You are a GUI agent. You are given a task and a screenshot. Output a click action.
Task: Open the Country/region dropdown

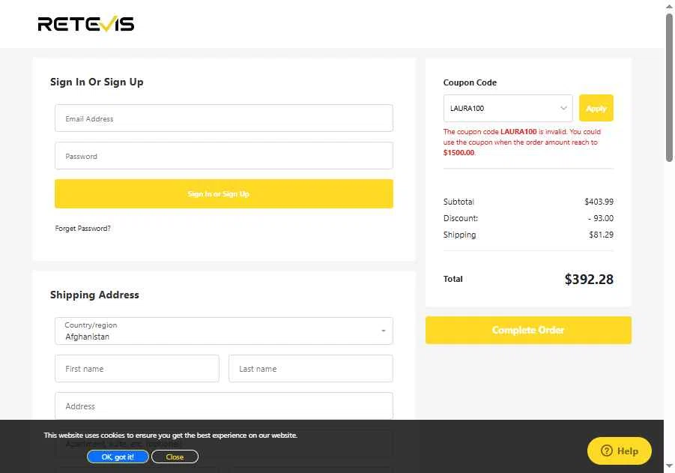click(x=224, y=331)
